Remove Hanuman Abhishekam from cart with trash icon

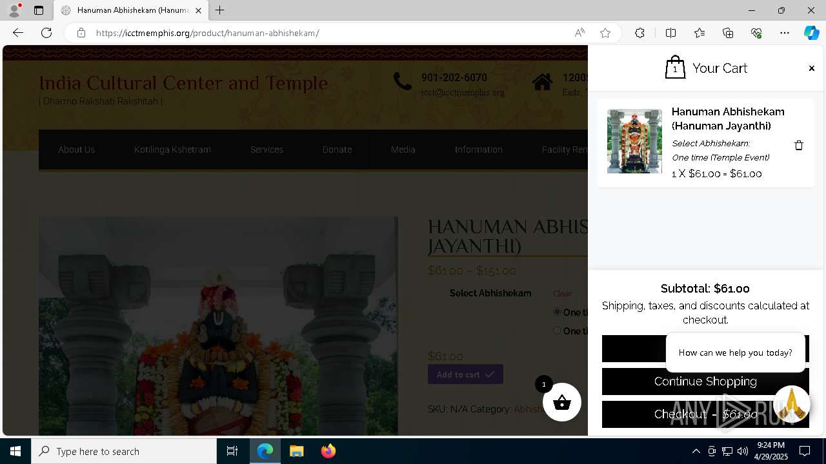tap(798, 145)
